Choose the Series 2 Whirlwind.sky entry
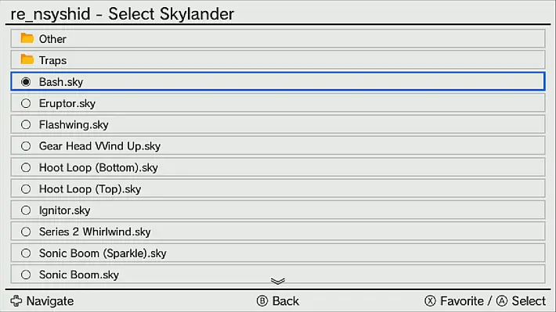556x312 pixels. tap(278, 231)
